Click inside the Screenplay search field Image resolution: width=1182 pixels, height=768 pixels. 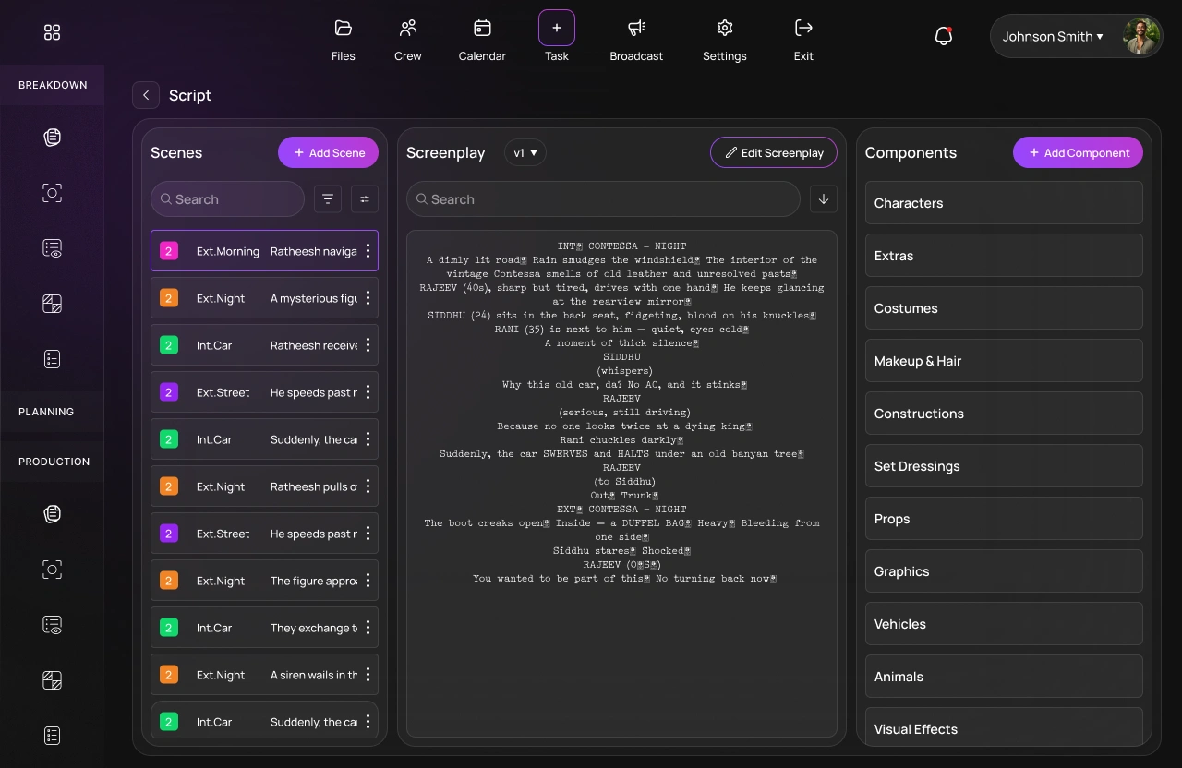click(x=603, y=198)
